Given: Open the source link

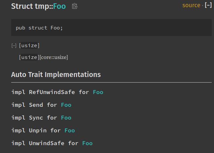Looking at the screenshot, I should (x=191, y=5).
